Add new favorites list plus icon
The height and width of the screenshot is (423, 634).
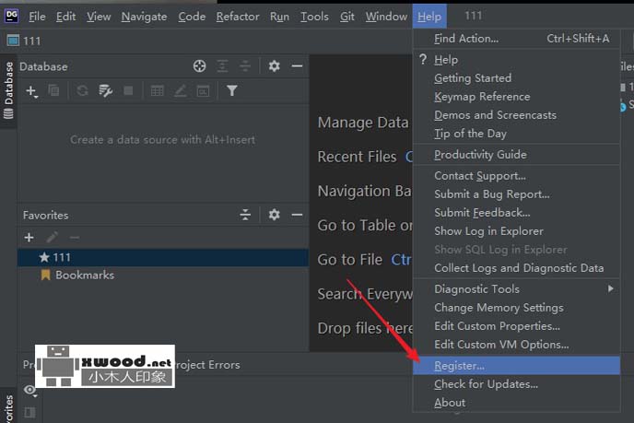click(x=29, y=238)
